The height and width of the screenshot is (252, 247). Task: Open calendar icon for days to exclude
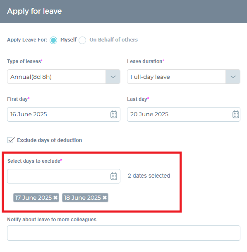(114, 176)
